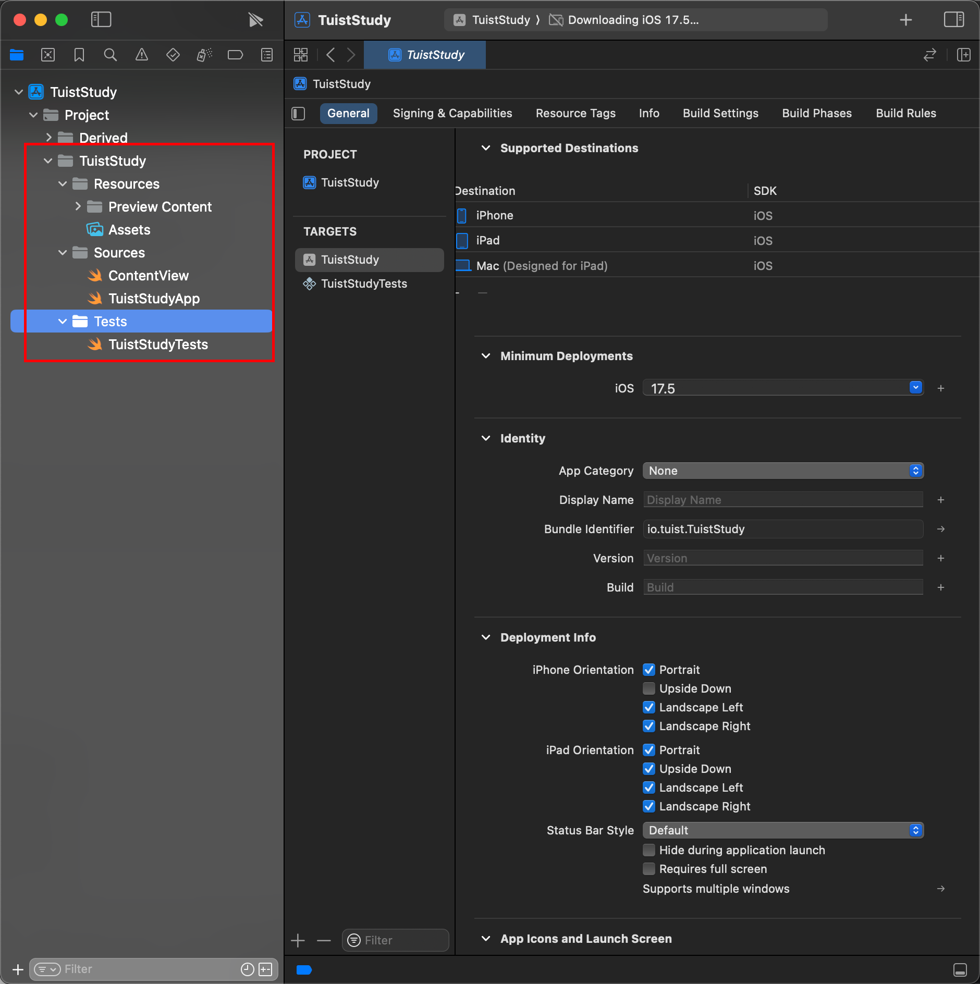Click the targets Filter field
Viewport: 980px width, 984px height.
[396, 940]
